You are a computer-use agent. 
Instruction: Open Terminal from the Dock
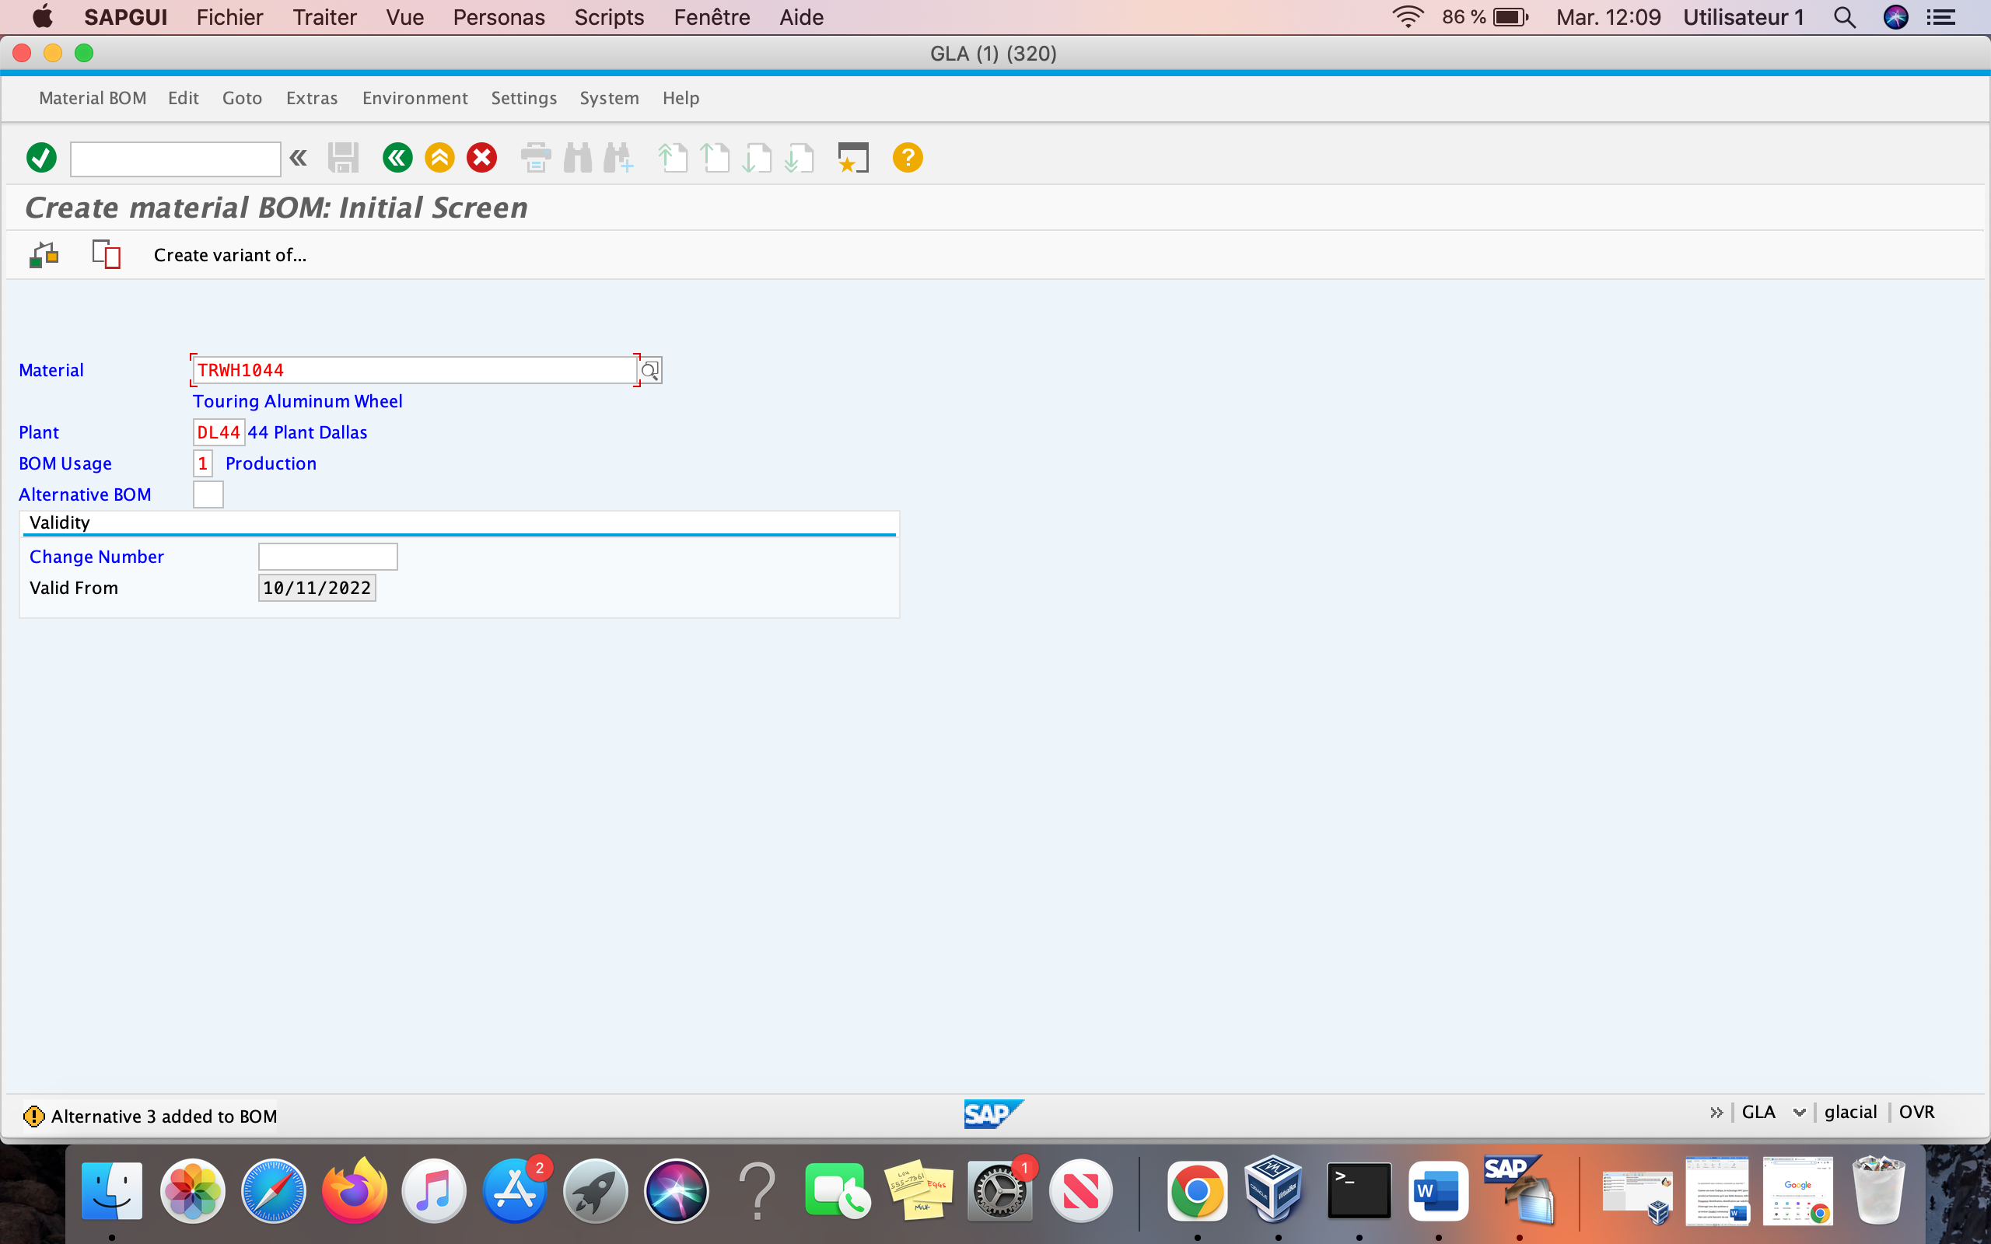(x=1359, y=1190)
